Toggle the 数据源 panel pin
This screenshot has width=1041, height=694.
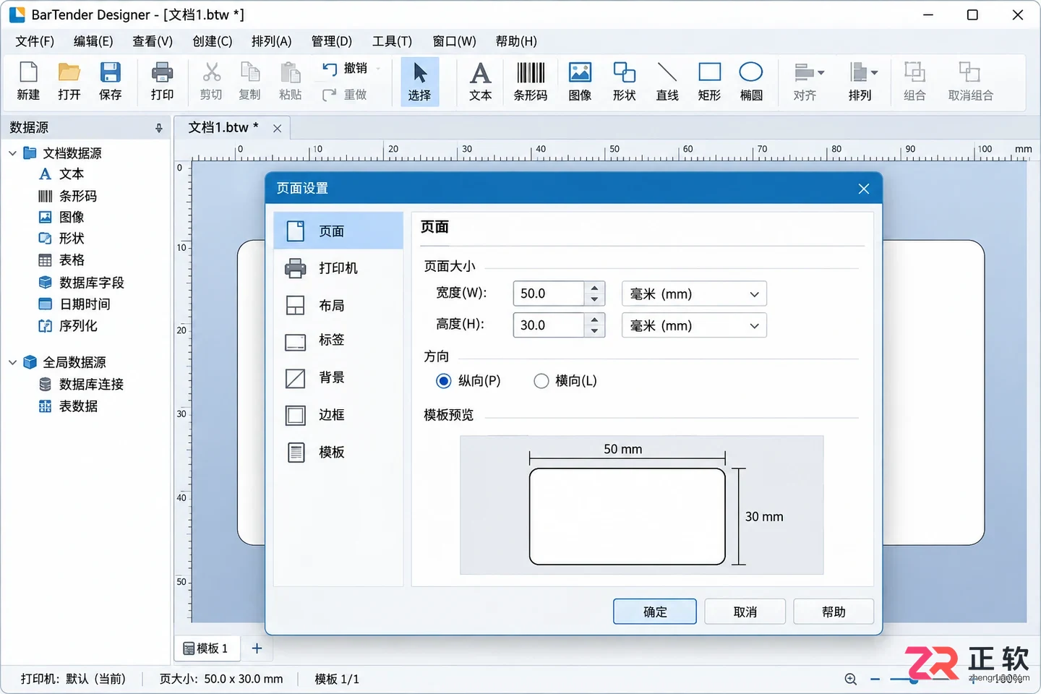point(159,128)
